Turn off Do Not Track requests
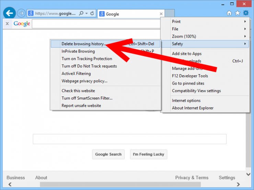 (105, 66)
